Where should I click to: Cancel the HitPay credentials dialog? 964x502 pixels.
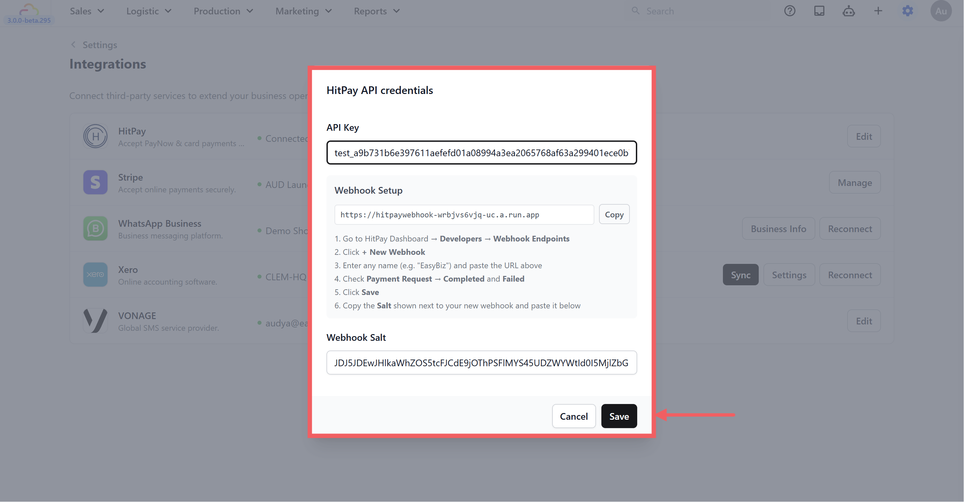click(574, 416)
